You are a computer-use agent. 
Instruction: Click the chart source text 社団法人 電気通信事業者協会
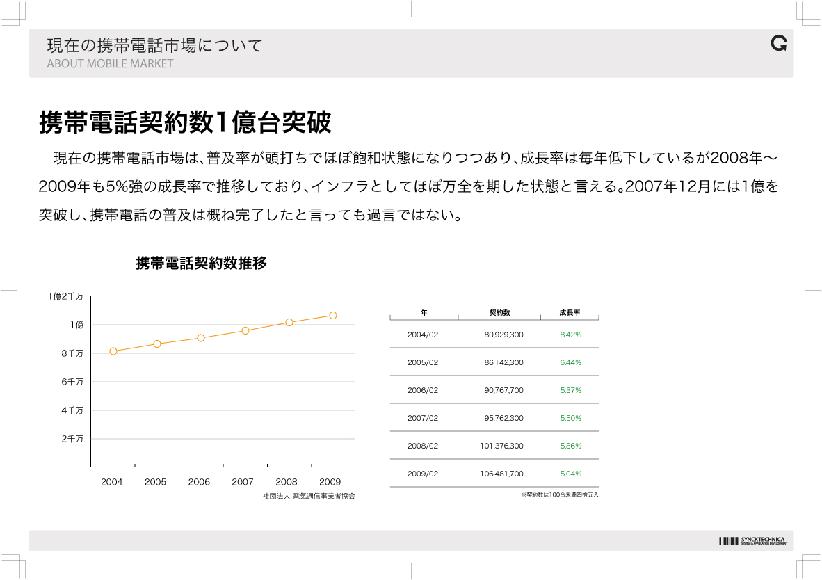coord(309,496)
